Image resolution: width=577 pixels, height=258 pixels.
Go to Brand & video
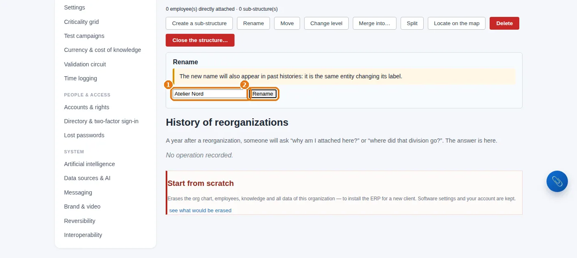click(x=82, y=206)
